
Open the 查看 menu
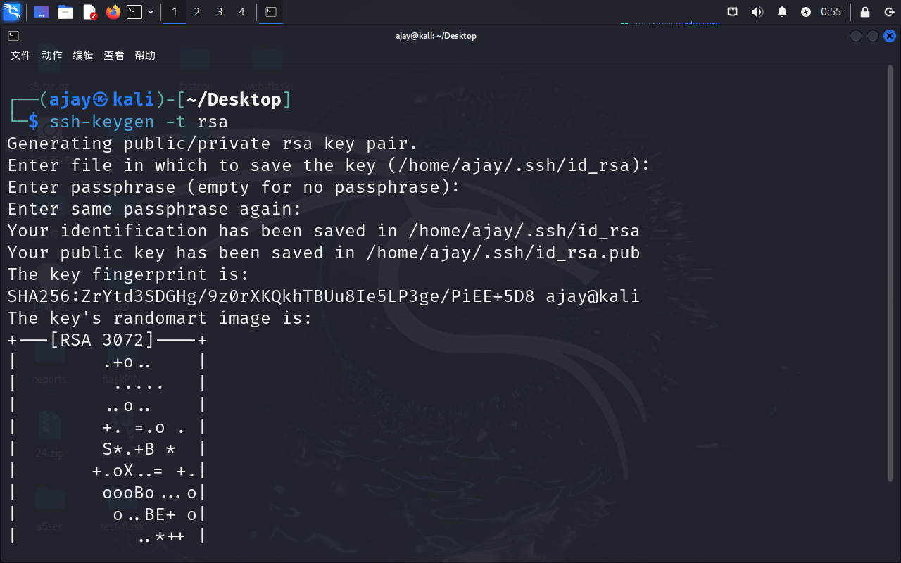[x=114, y=56]
